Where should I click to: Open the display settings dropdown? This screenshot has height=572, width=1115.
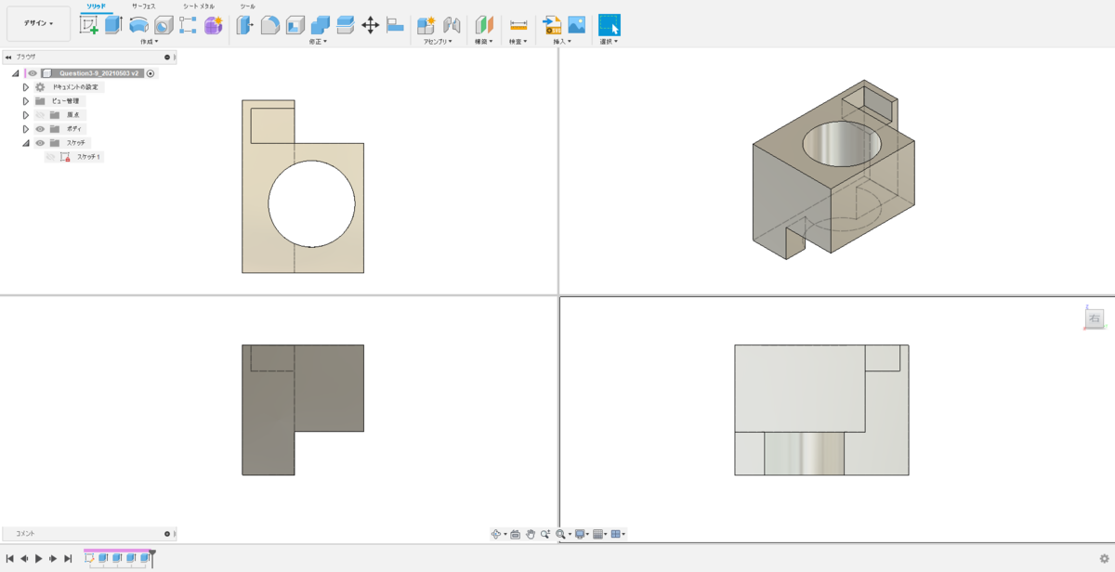pos(582,534)
